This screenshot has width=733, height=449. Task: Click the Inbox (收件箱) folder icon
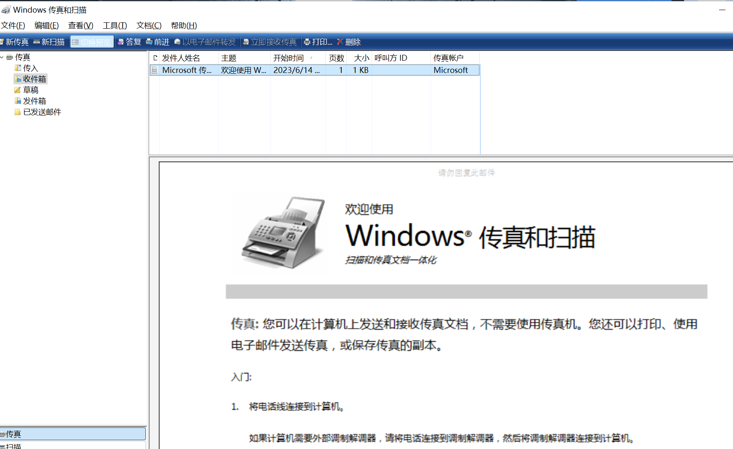tap(18, 79)
